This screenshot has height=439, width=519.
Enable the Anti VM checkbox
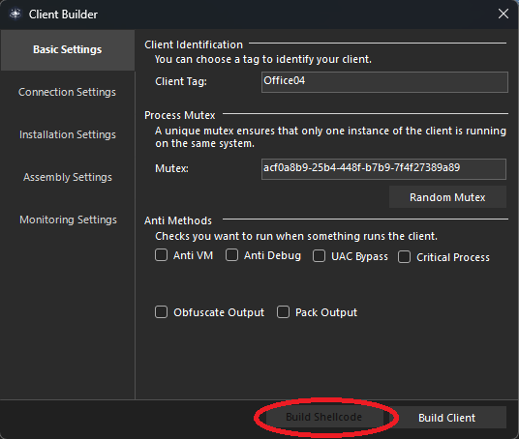[161, 255]
